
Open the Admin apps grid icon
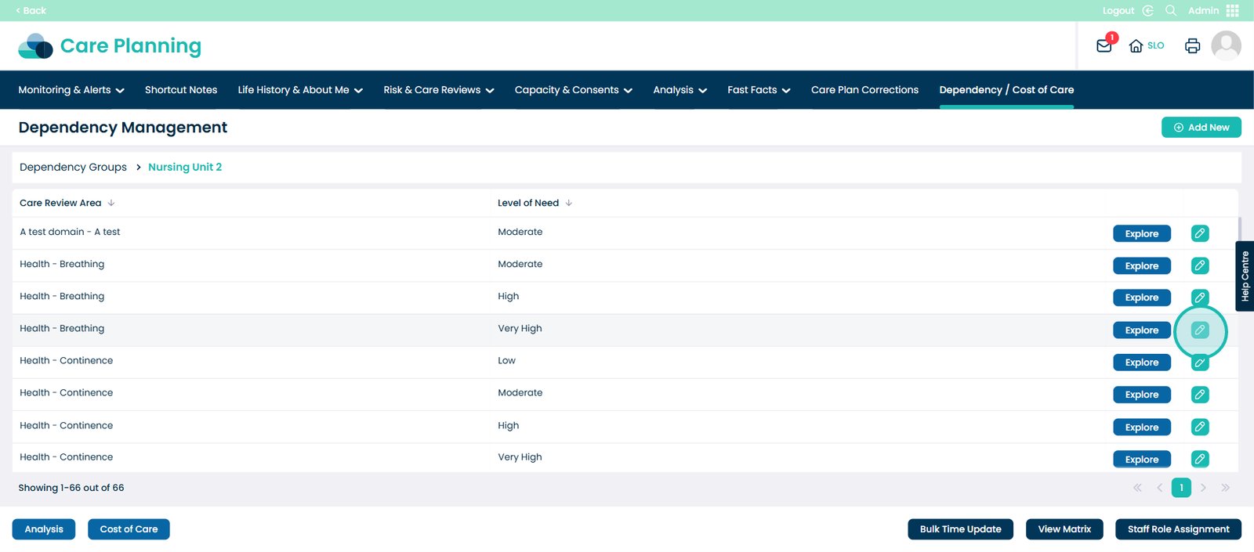point(1233,10)
